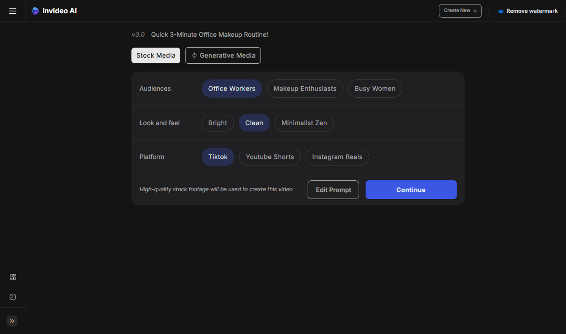The image size is (566, 334).
Task: Click the plus icon on Create New
Action: (x=475, y=11)
